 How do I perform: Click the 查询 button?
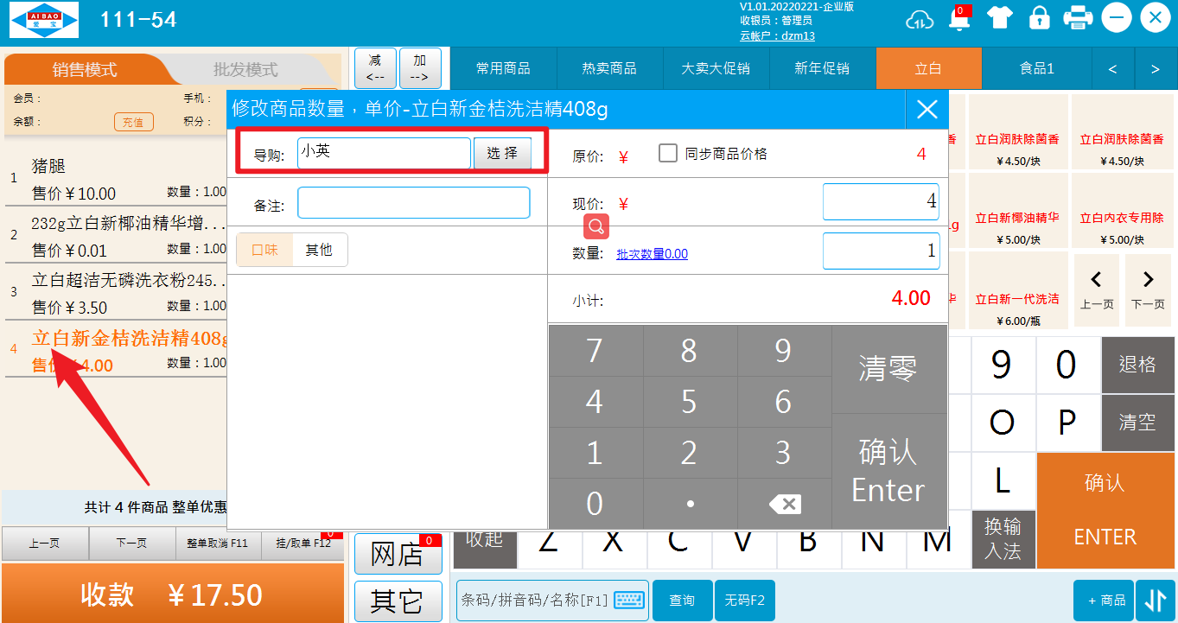click(682, 601)
